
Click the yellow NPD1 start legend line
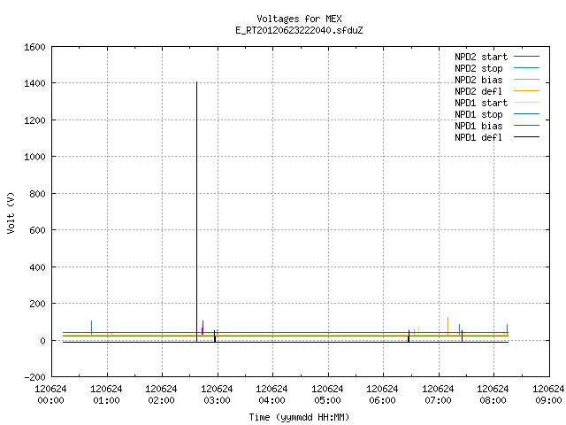(x=527, y=103)
